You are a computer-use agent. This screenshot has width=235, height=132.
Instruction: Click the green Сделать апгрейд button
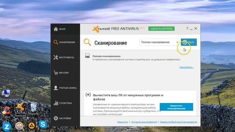[162, 29]
